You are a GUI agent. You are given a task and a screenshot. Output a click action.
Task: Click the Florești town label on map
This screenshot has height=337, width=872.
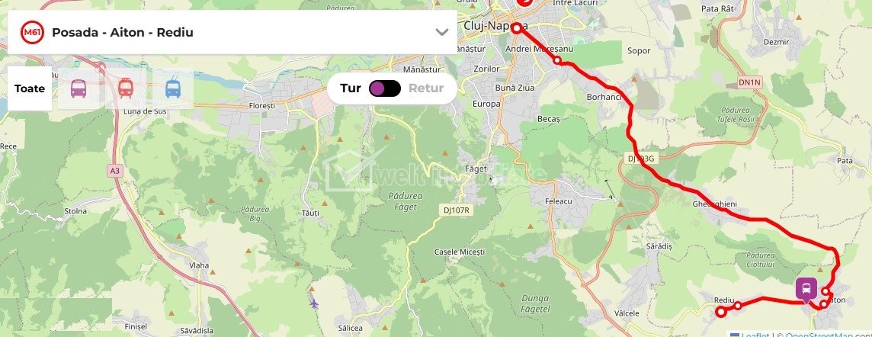pyautogui.click(x=262, y=105)
